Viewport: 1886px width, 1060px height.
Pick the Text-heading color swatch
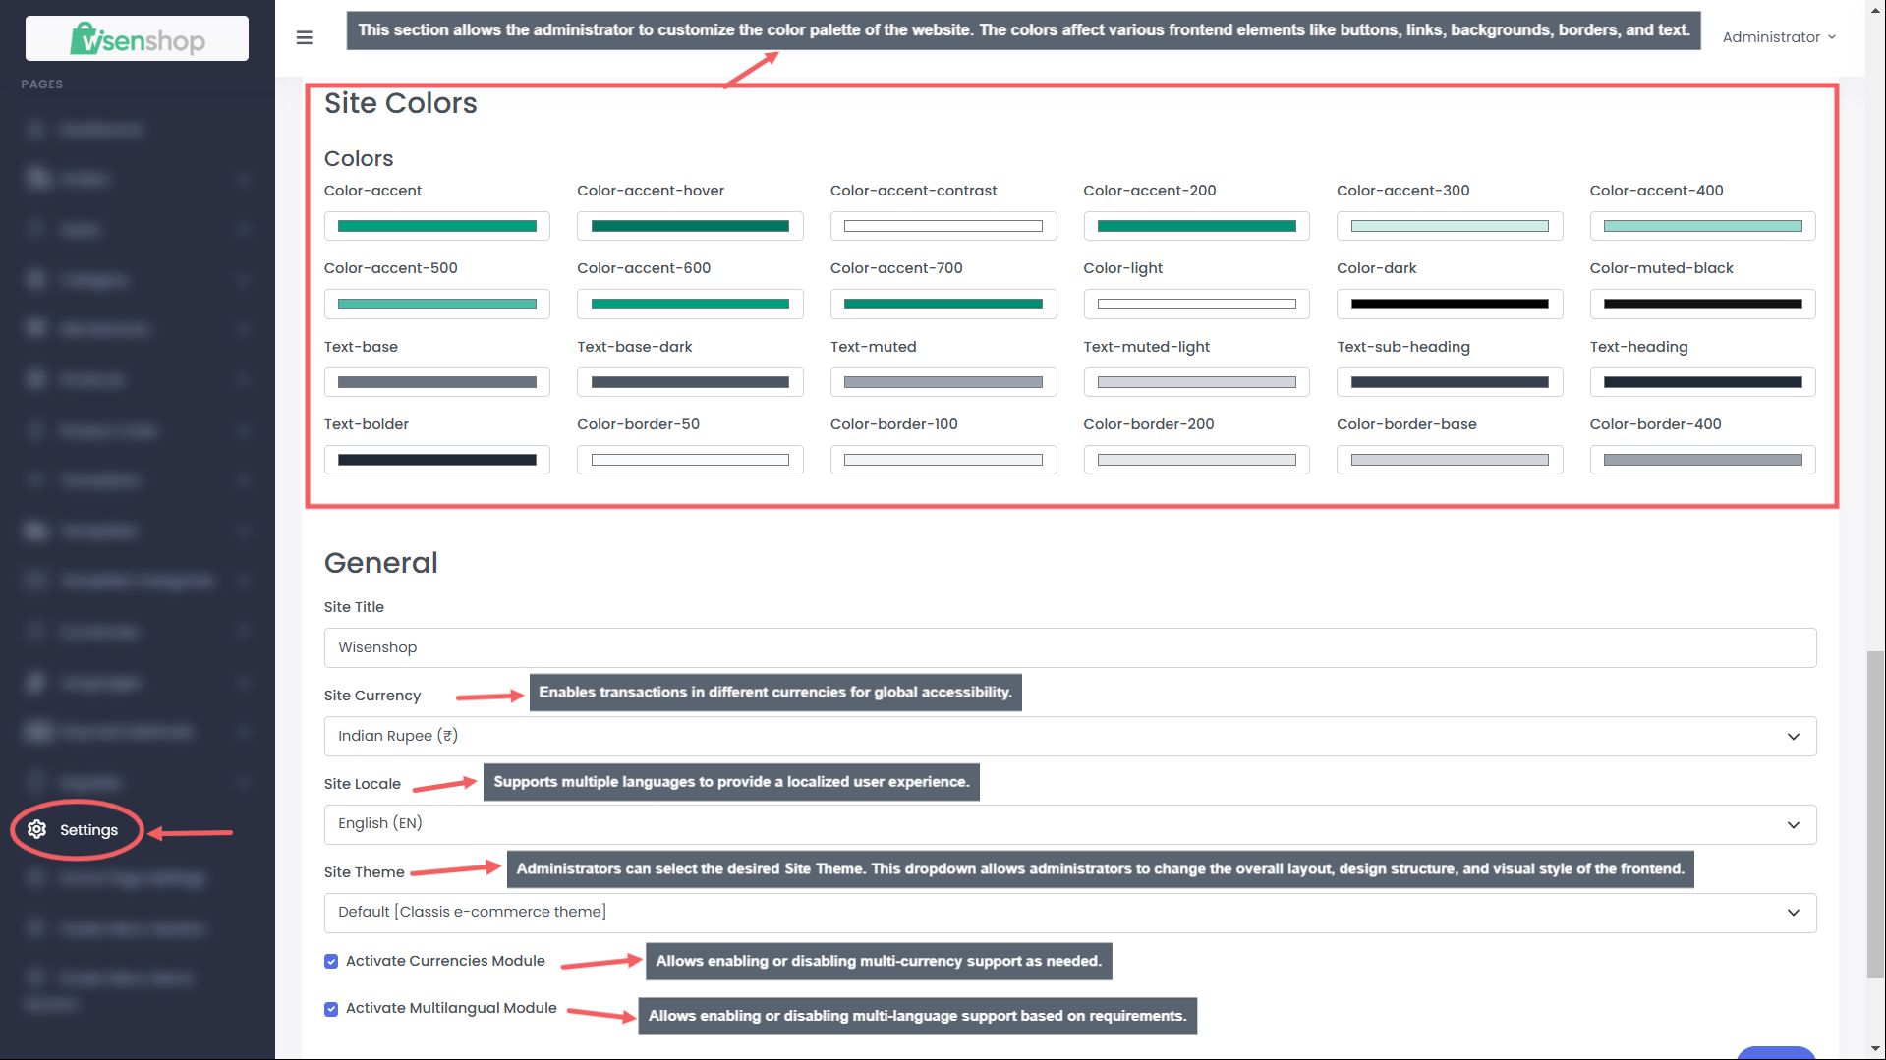(1703, 382)
